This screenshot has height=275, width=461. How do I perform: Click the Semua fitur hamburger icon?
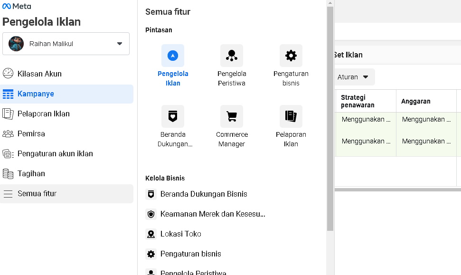(8, 194)
